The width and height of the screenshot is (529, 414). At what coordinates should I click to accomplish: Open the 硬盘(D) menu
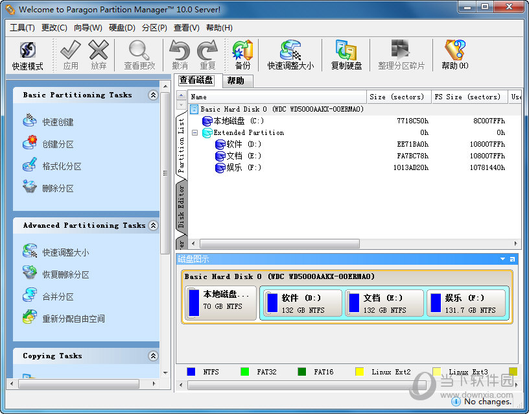pyautogui.click(x=122, y=28)
